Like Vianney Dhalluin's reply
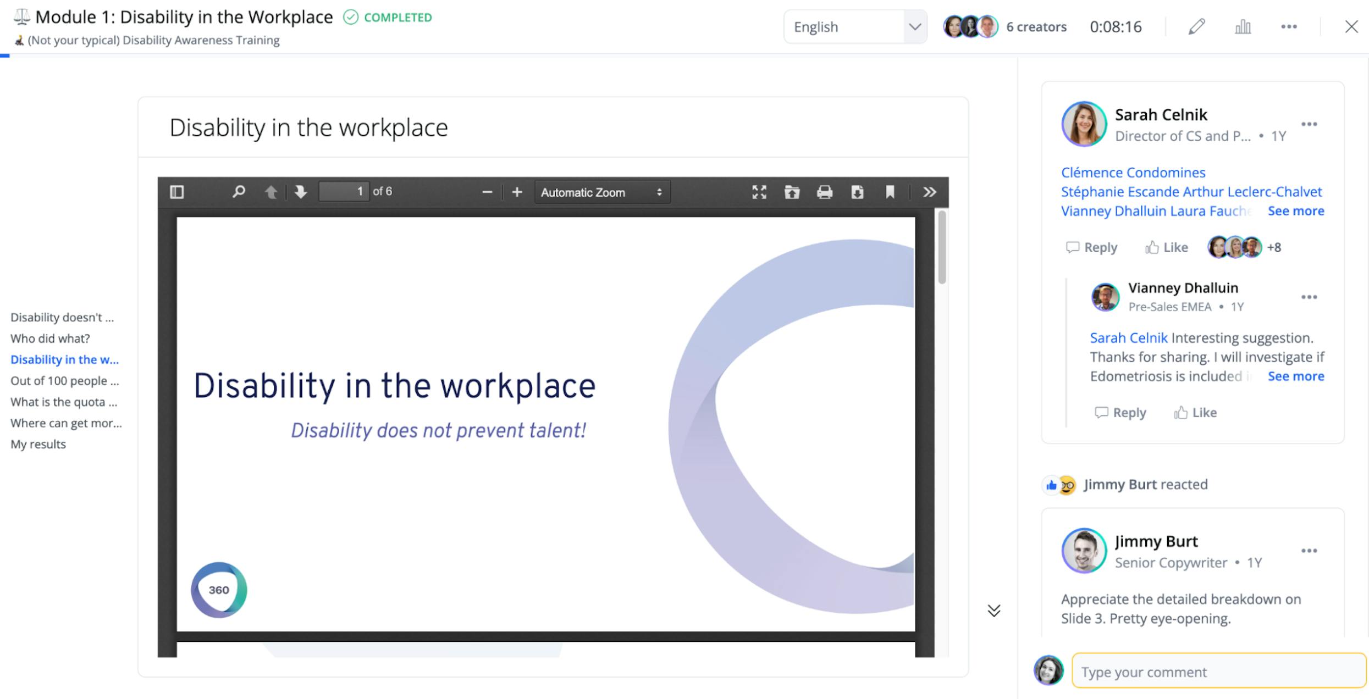Screen dimensions: 1369x699 pos(1195,413)
